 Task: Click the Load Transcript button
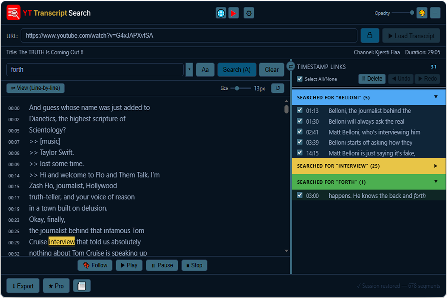[411, 36]
